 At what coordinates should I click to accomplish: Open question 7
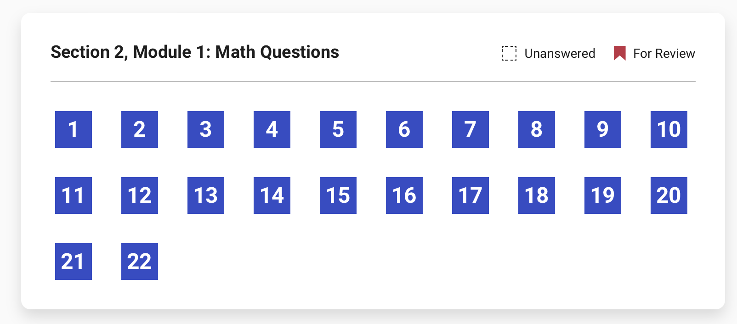(470, 129)
